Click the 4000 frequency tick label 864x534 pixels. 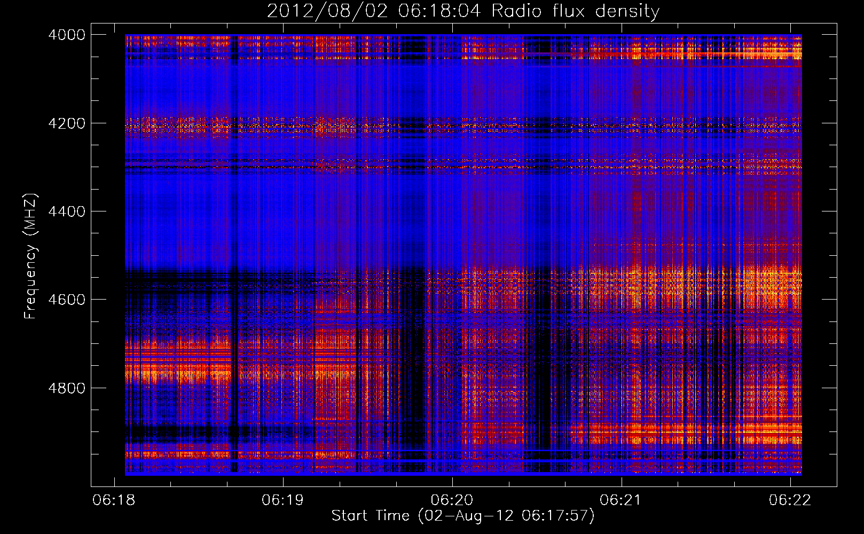(x=67, y=35)
